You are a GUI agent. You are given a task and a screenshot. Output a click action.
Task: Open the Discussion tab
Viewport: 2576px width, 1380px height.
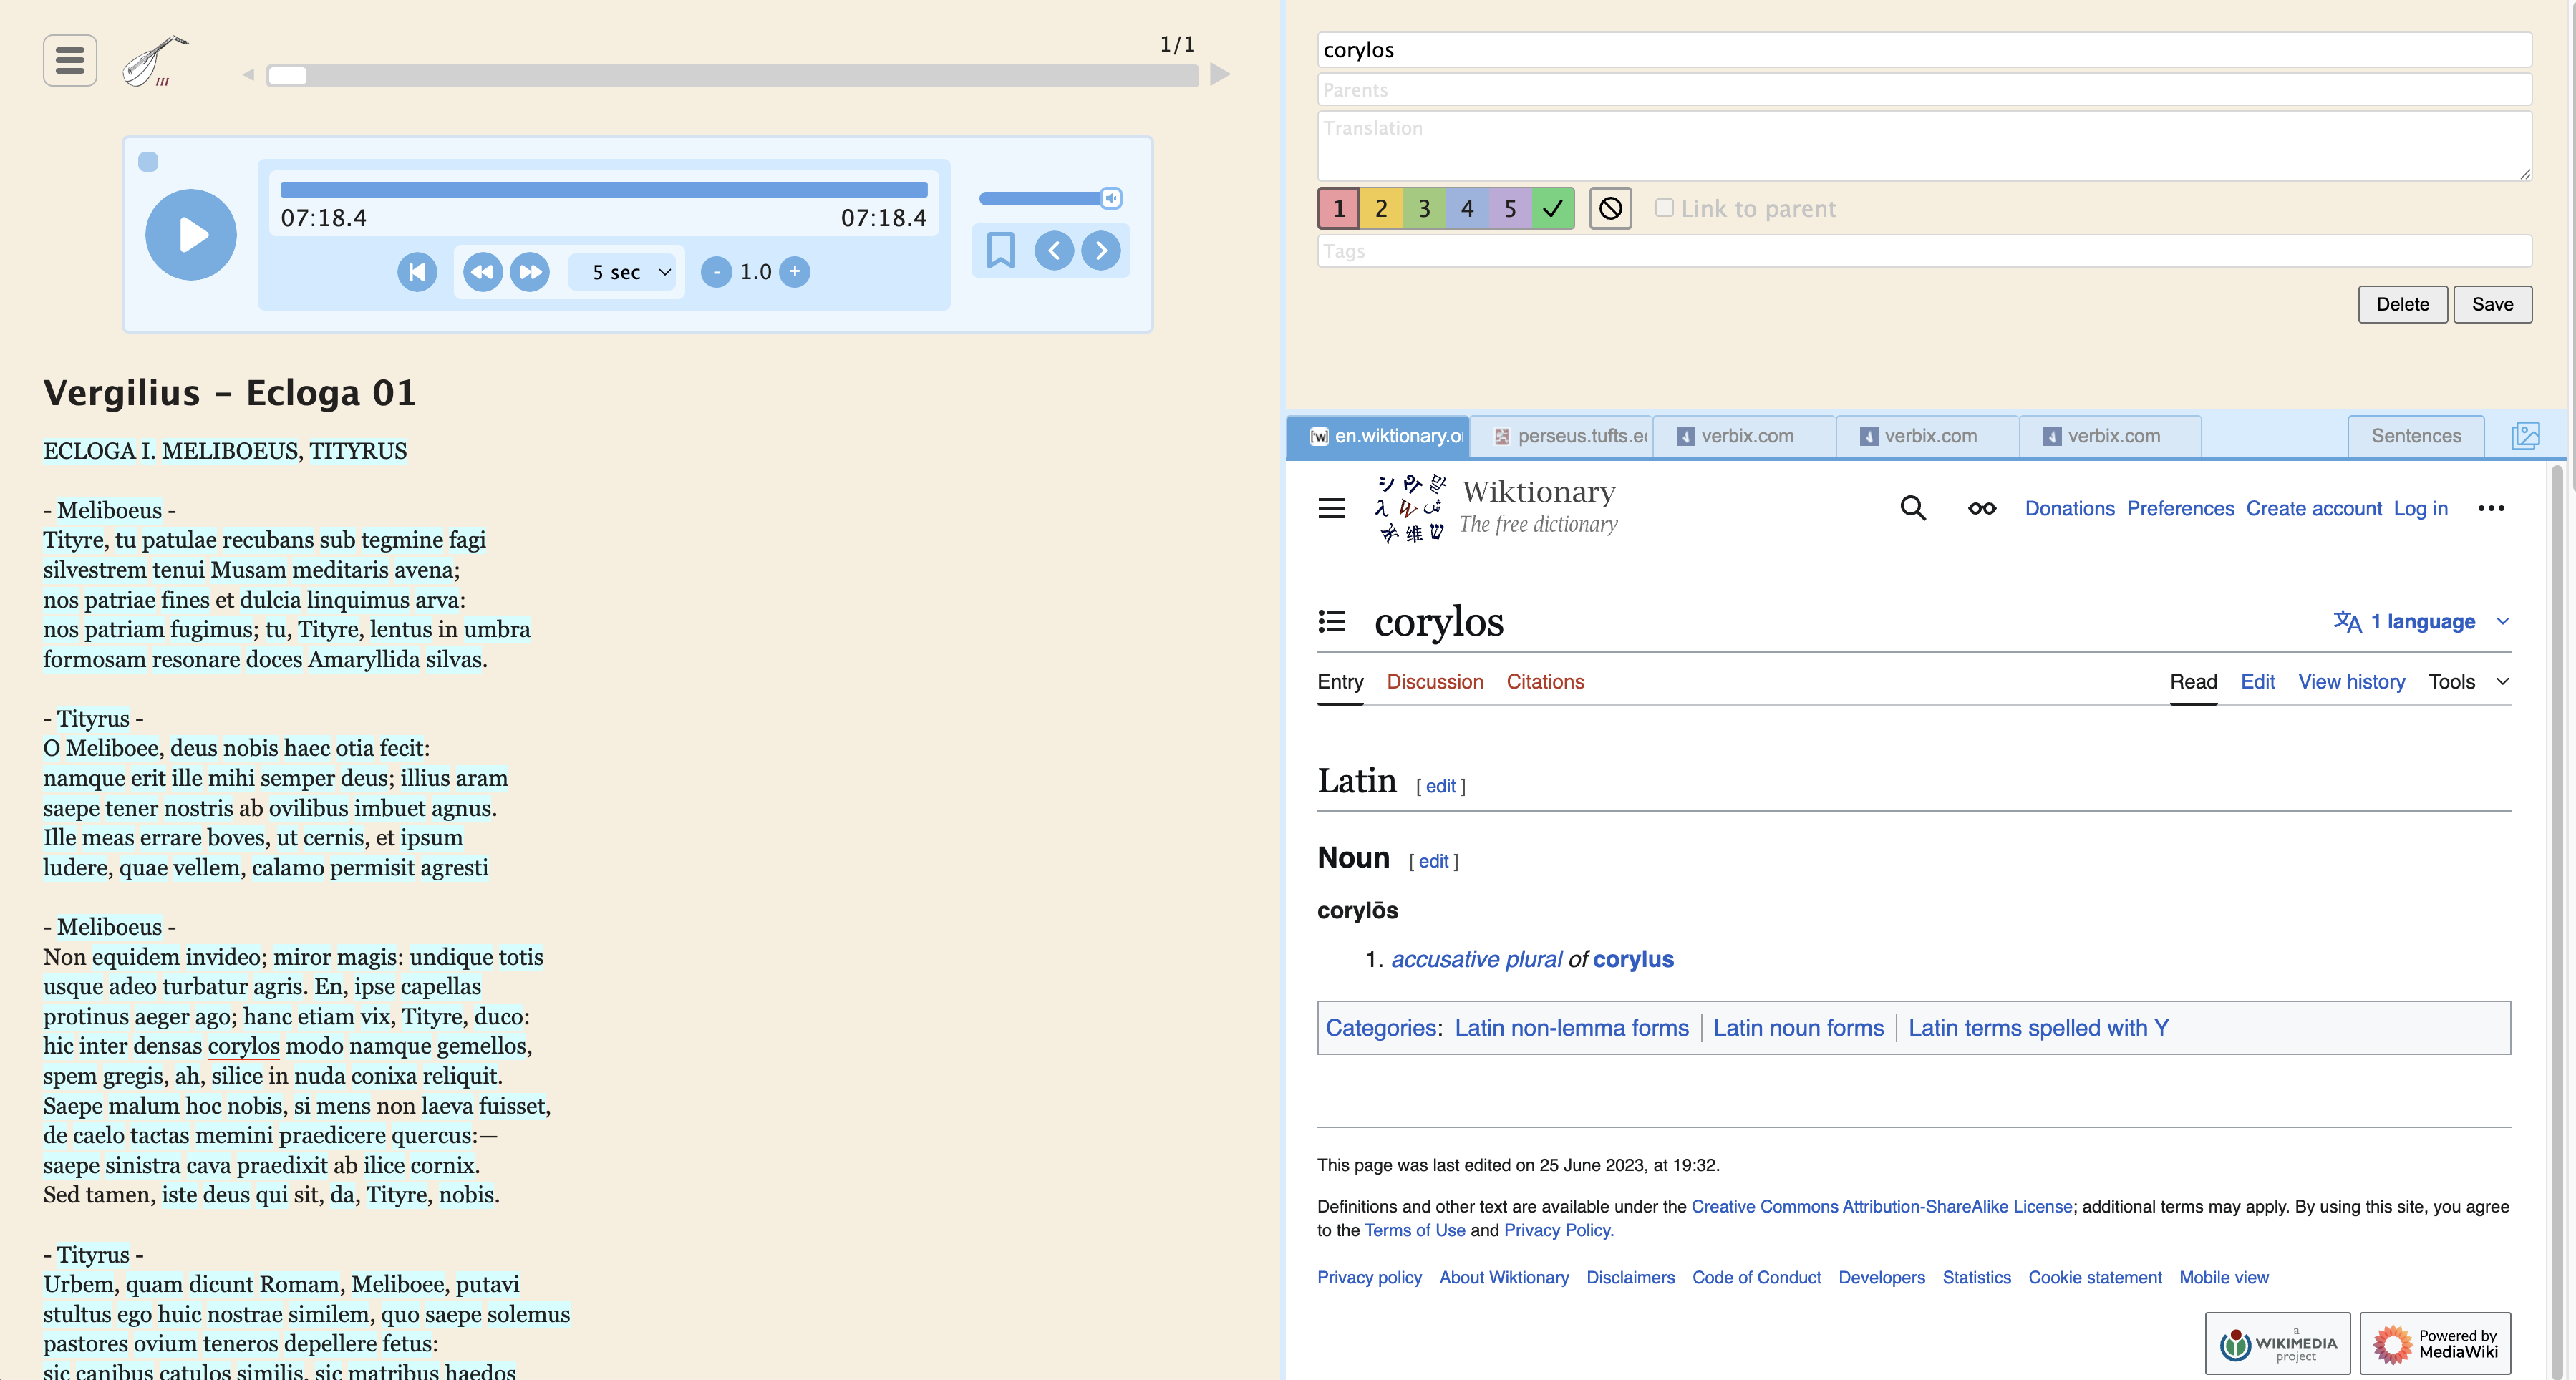click(1435, 682)
